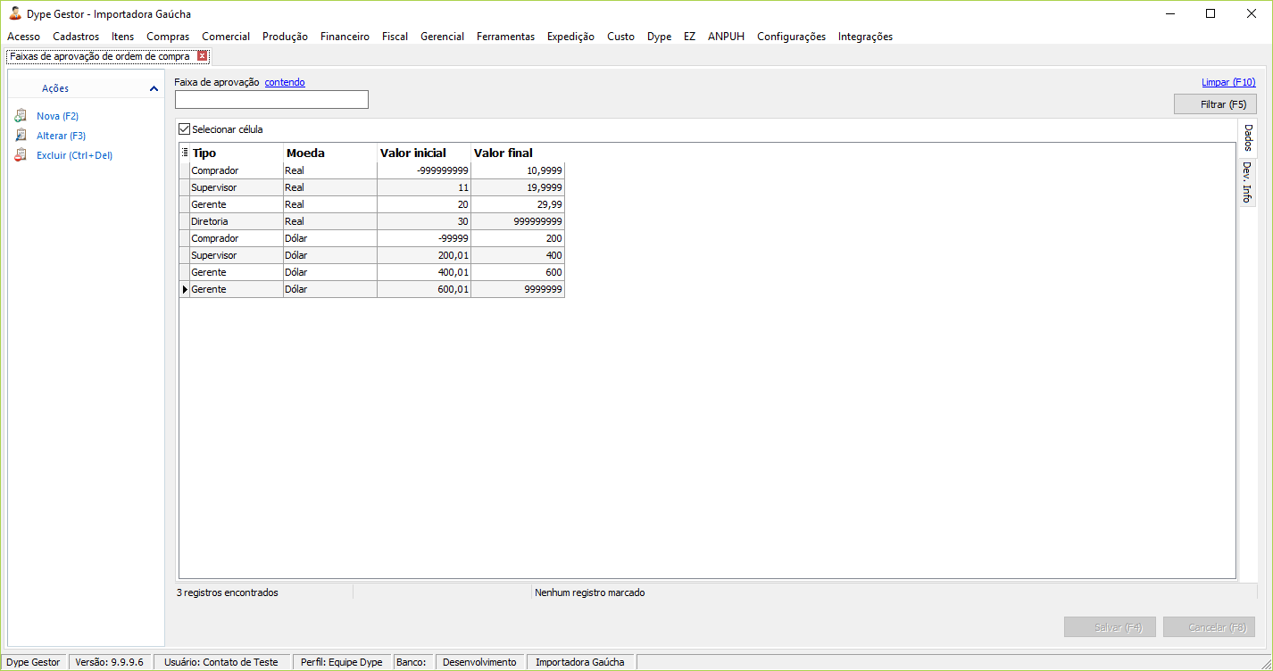1273x671 pixels.
Task: Click the Nova (F2) action link
Action: (58, 116)
